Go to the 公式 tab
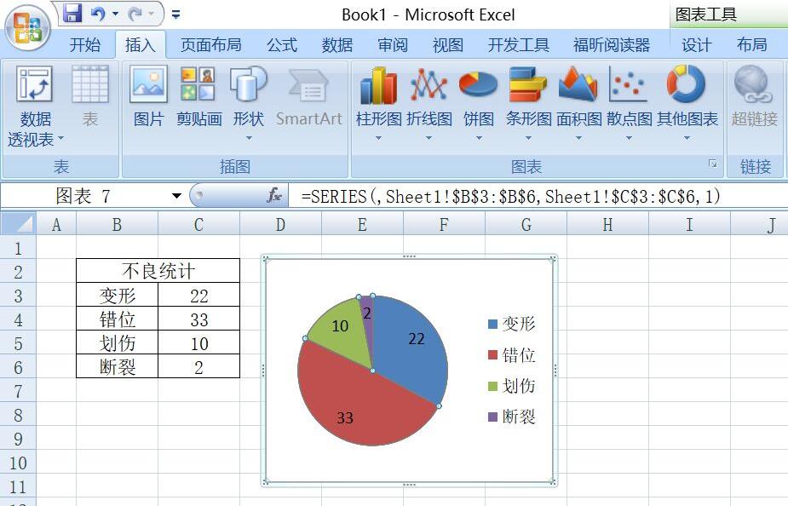This screenshot has width=788, height=506. (x=282, y=45)
